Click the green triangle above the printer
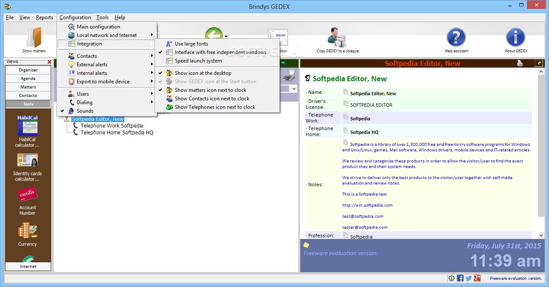The image size is (549, 287). pos(283,63)
